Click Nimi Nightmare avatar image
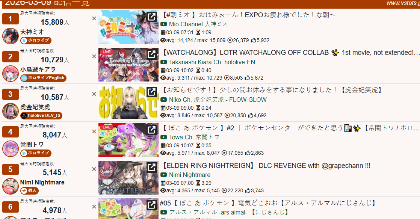 tap(11, 186)
